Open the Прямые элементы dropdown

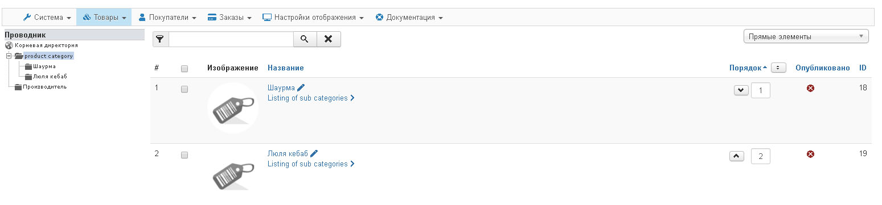tap(806, 37)
